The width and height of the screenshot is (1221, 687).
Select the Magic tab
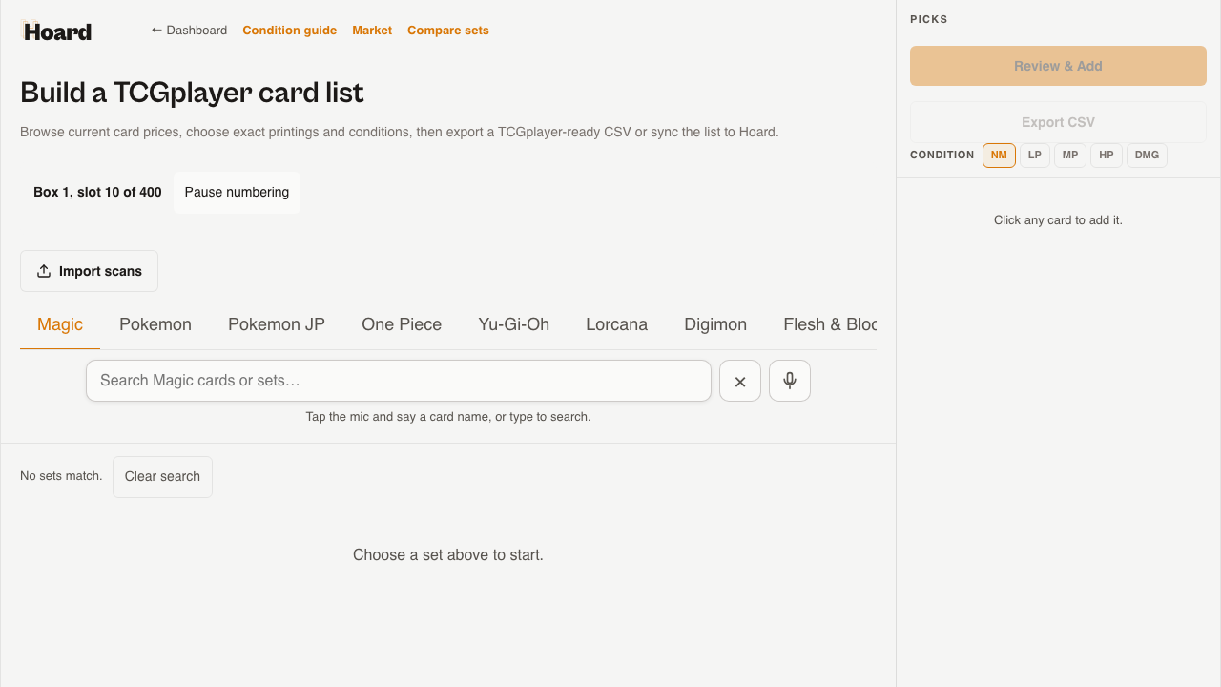[60, 324]
